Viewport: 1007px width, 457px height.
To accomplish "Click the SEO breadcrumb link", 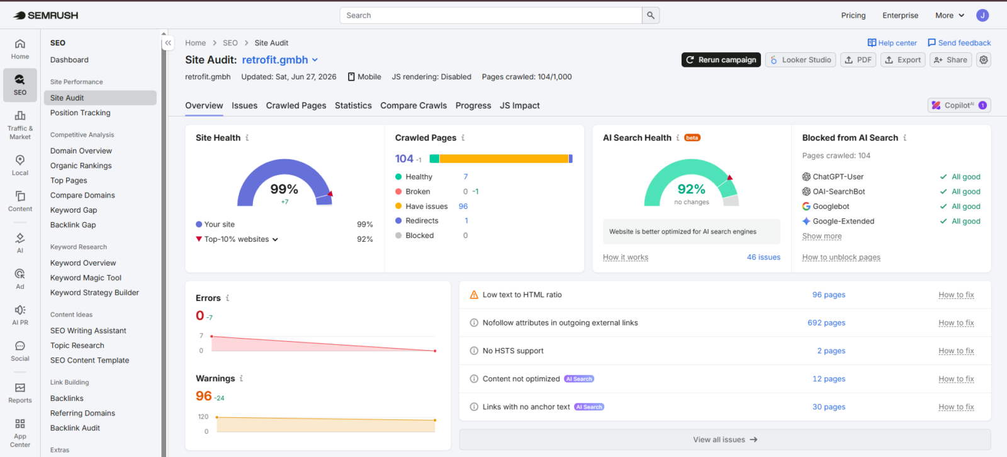I will [230, 43].
